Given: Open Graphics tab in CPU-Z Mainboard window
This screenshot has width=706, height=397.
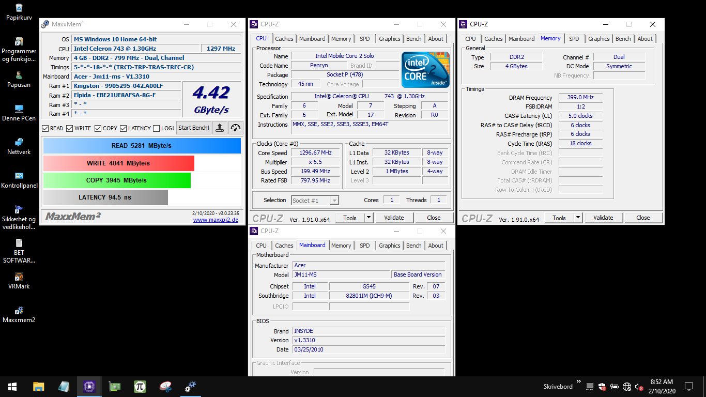Looking at the screenshot, I should (x=389, y=246).
